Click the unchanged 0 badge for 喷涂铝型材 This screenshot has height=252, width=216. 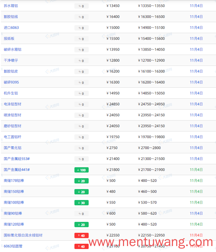81,115
